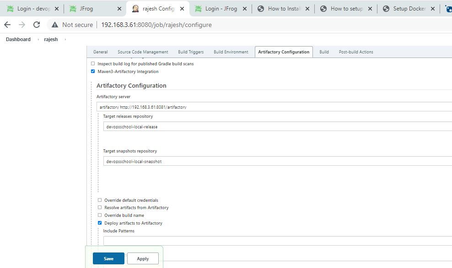Close the 'How to Install' tab
Viewport: 452px width, 268px height.
pos(307,9)
